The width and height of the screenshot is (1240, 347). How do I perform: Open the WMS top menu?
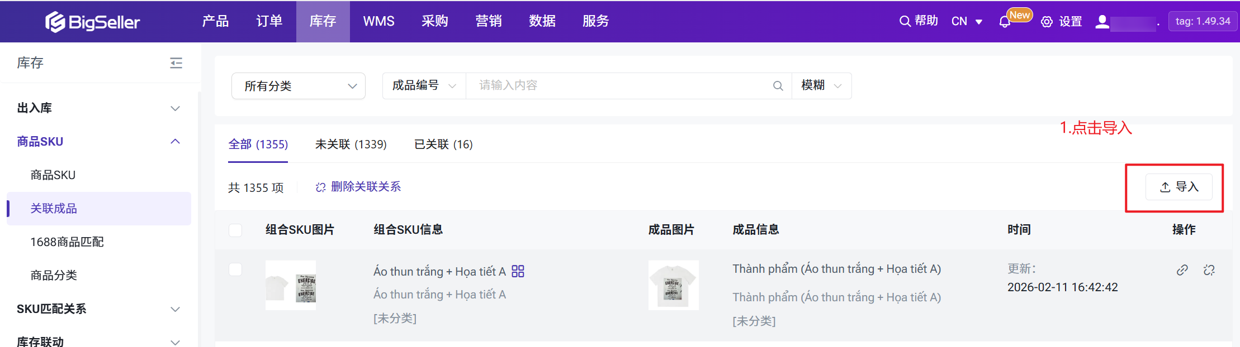click(x=379, y=21)
